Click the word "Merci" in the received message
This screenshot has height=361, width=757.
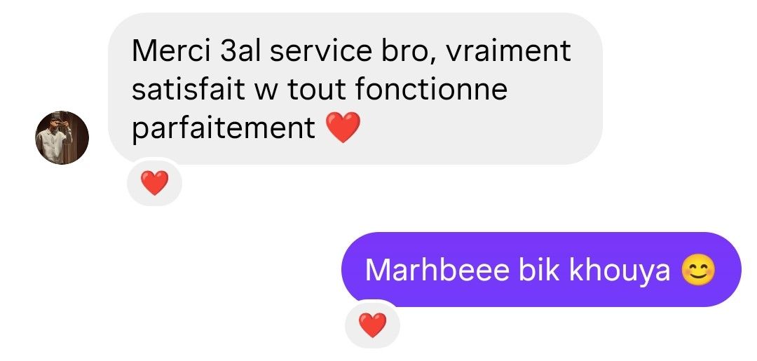(x=172, y=50)
